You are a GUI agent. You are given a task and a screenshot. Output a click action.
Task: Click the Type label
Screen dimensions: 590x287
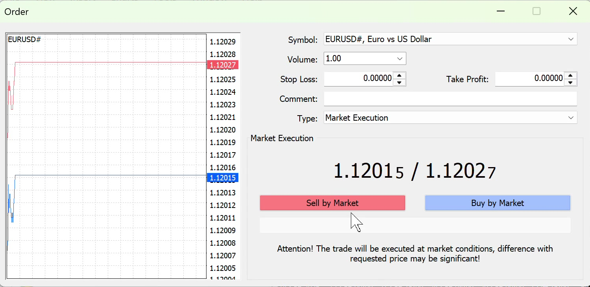point(308,118)
